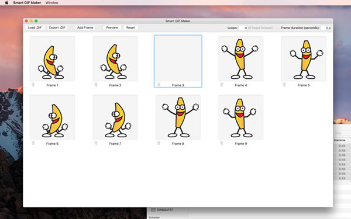Delete Frame 2 using its trash icon
351x219 pixels.
pos(96,85)
